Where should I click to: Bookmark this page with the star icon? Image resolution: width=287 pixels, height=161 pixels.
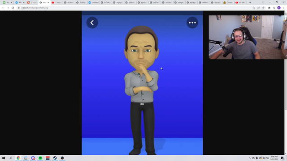[x=263, y=8]
